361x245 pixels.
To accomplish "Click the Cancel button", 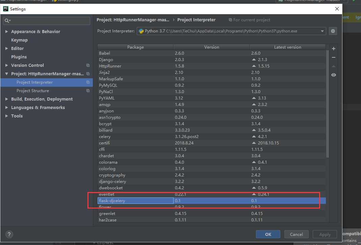I will (x=296, y=235).
